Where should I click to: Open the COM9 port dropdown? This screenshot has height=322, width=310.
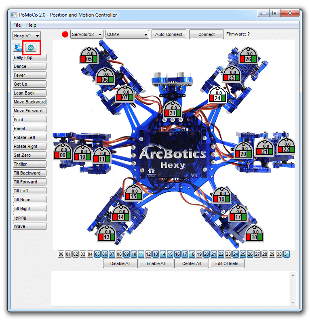click(127, 34)
